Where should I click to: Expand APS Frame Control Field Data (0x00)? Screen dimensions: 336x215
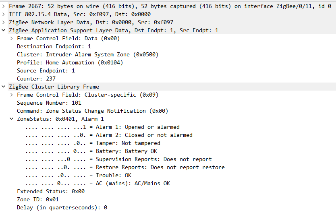pyautogui.click(x=12, y=39)
